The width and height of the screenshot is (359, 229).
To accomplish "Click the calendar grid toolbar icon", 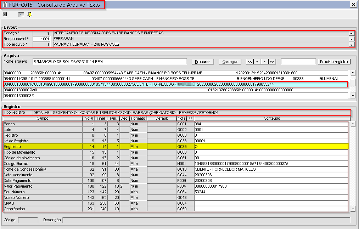I will (x=21, y=15).
